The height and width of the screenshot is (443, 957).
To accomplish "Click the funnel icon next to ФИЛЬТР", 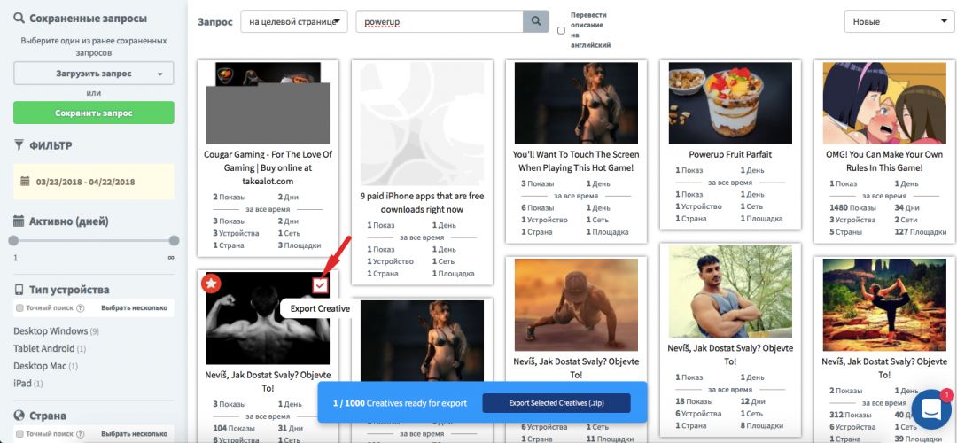I will pos(19,144).
